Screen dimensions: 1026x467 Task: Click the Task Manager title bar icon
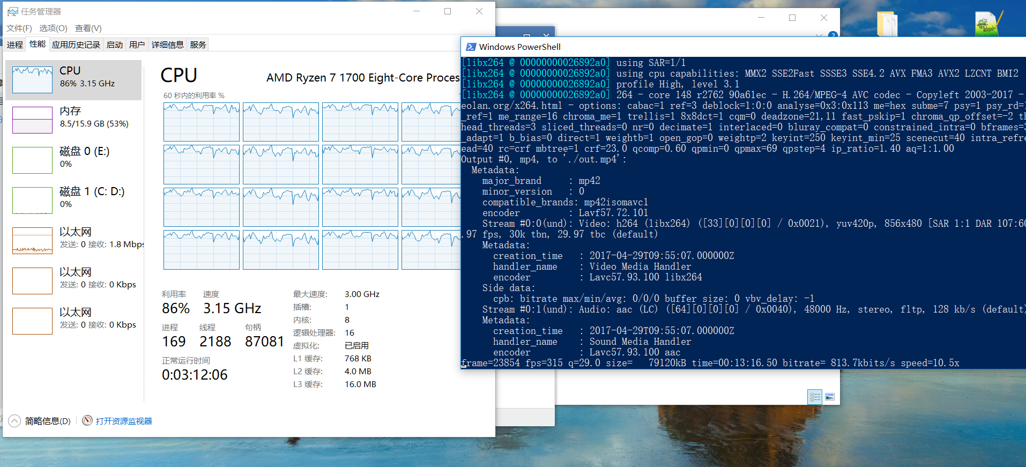[12, 11]
